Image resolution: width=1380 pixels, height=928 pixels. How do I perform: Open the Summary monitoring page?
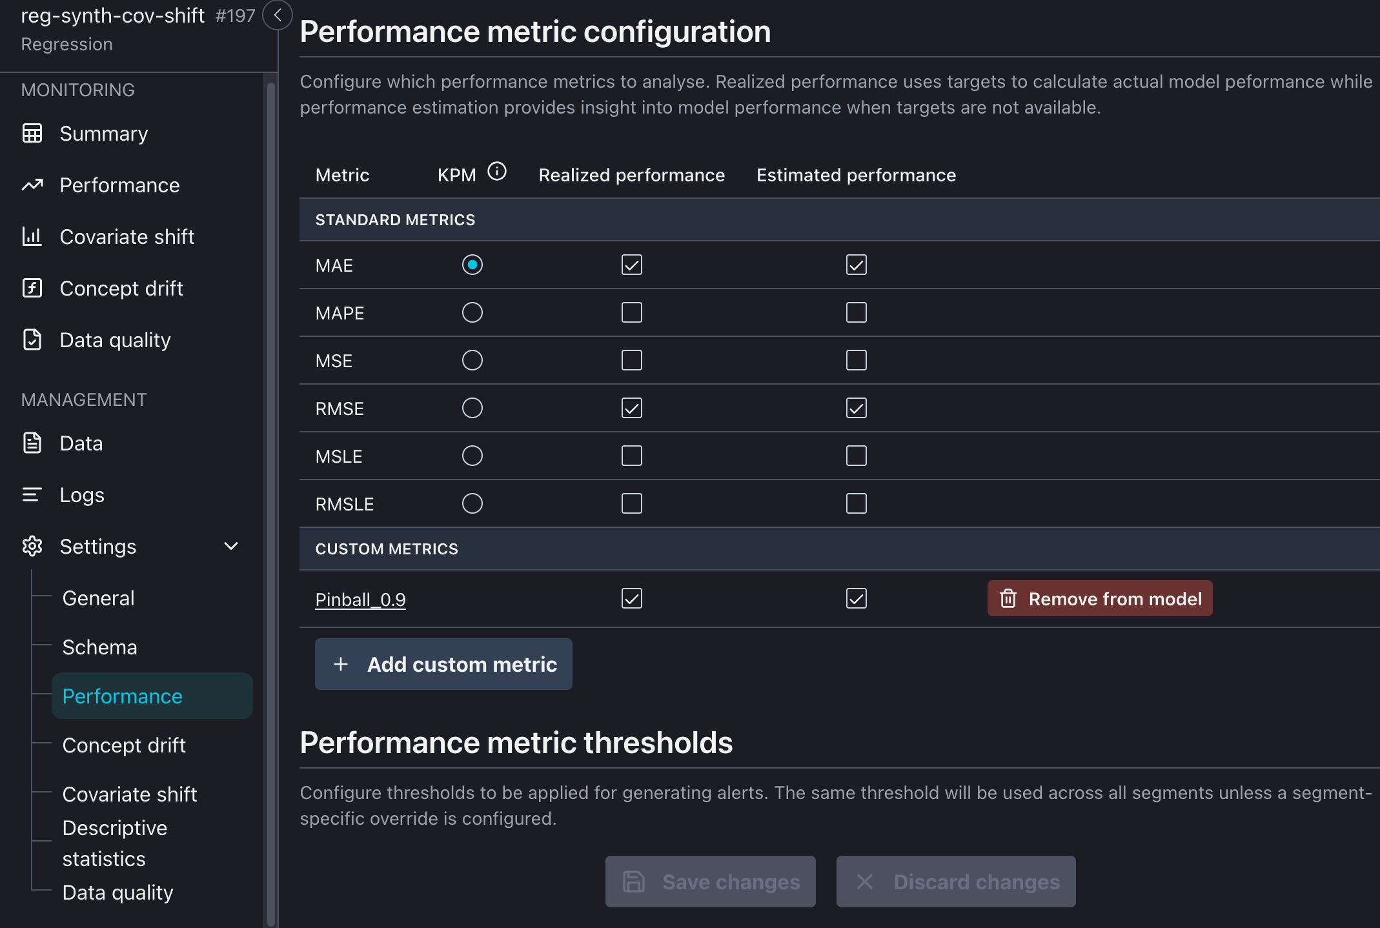tap(33, 134)
